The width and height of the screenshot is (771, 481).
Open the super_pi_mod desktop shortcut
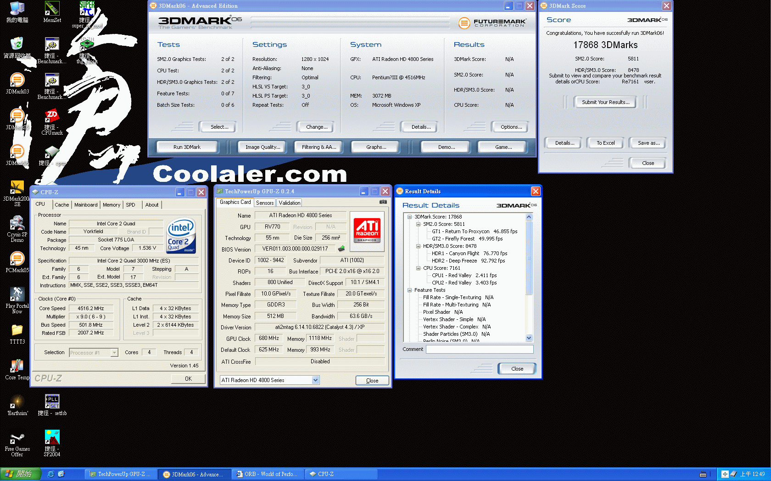coord(87,15)
